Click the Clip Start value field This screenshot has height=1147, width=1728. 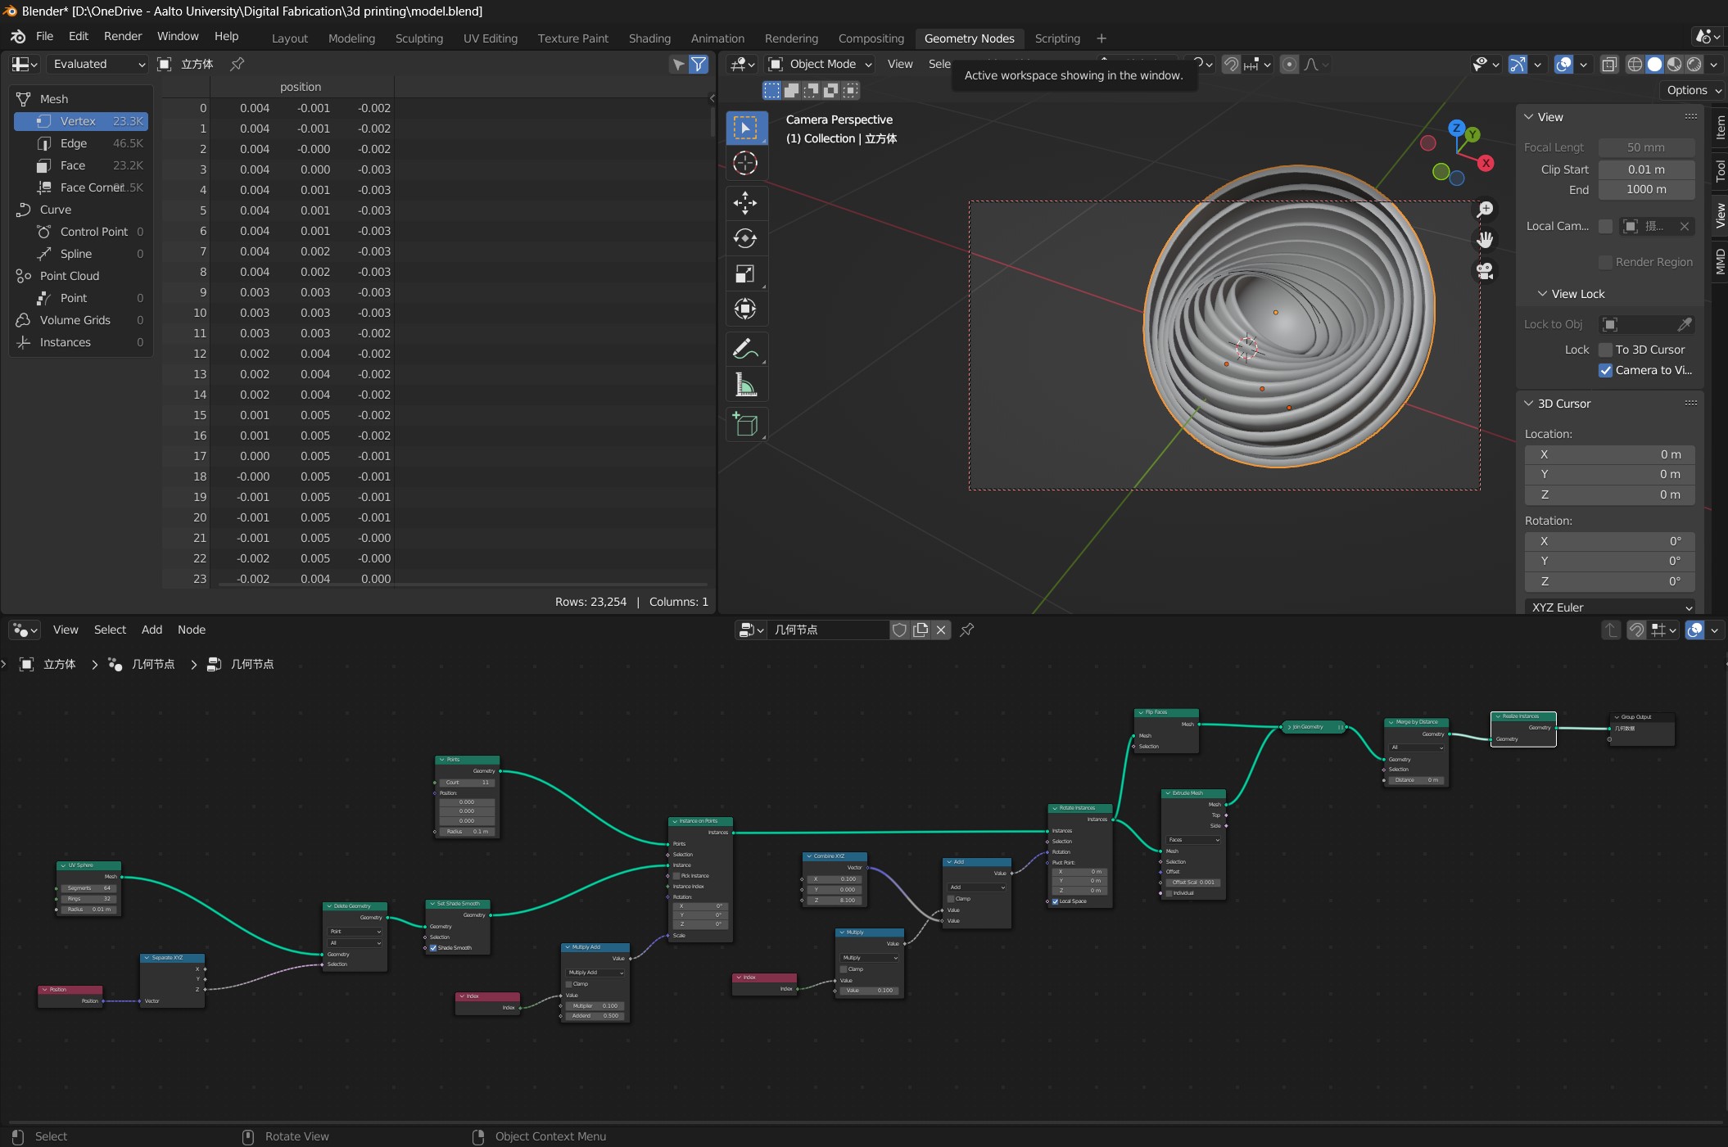(1645, 169)
